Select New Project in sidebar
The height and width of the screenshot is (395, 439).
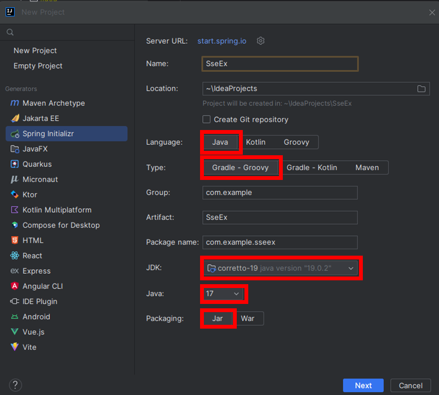(x=35, y=50)
